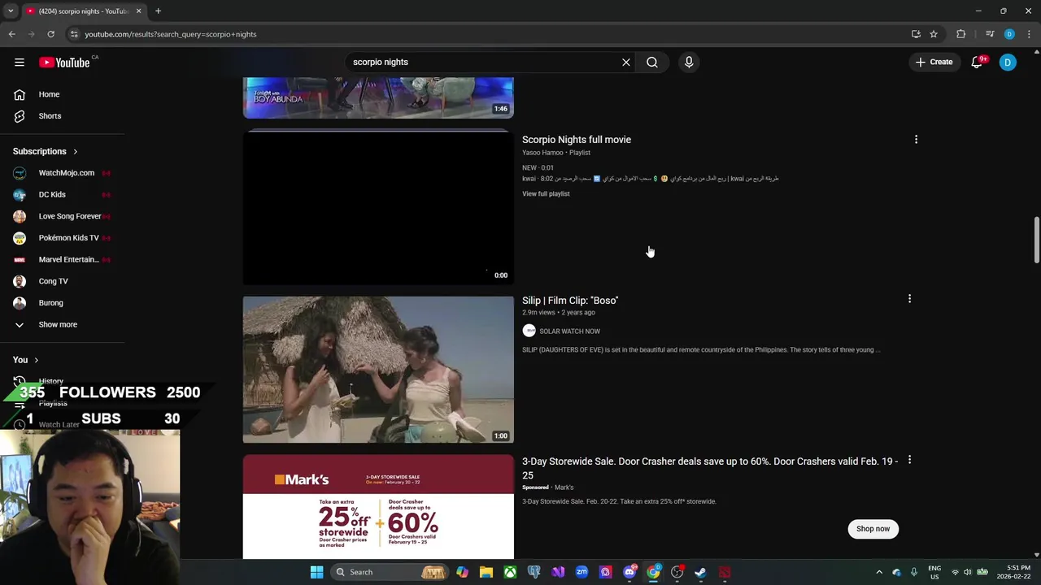This screenshot has width=1041, height=585.
Task: Expand the You section chevron
Action: 36,360
